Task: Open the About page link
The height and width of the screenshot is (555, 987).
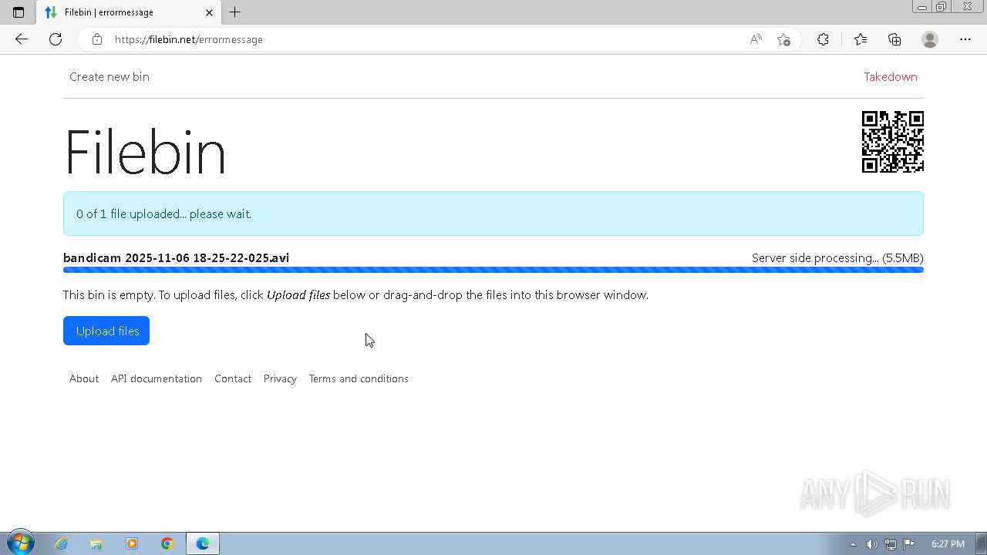Action: coord(84,378)
